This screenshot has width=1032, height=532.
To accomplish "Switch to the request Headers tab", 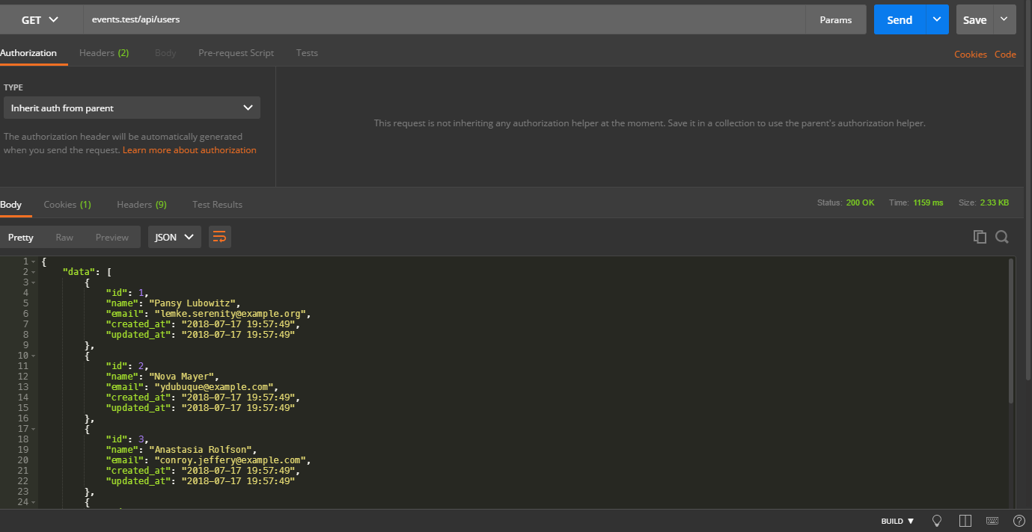I will (104, 53).
